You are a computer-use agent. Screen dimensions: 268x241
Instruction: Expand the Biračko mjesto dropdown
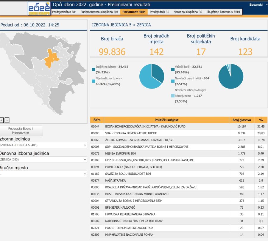(43, 174)
